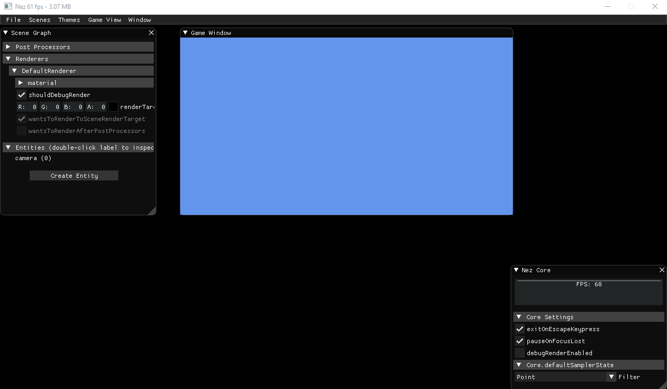Screen dimensions: 667x389
Task: Collapse the Game Window panel
Action: click(185, 32)
